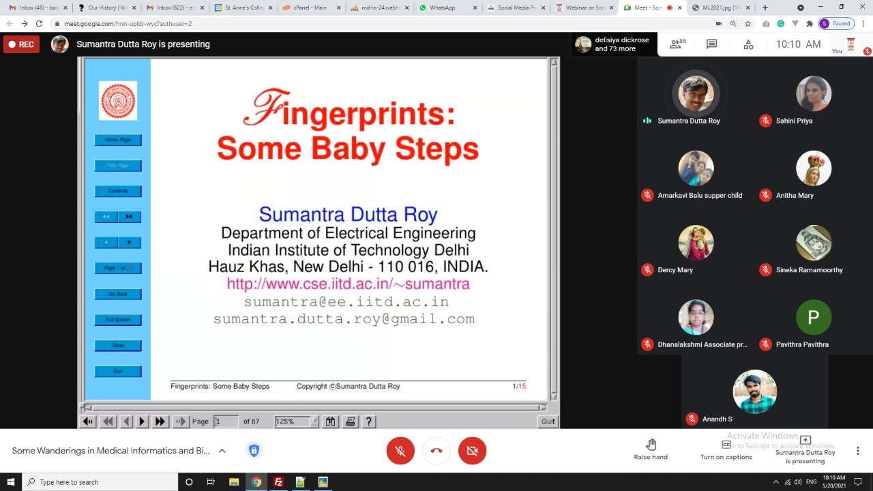Viewport: 873px width, 491px height.
Task: Select the Sahini Priya participant tile
Action: pos(814,94)
